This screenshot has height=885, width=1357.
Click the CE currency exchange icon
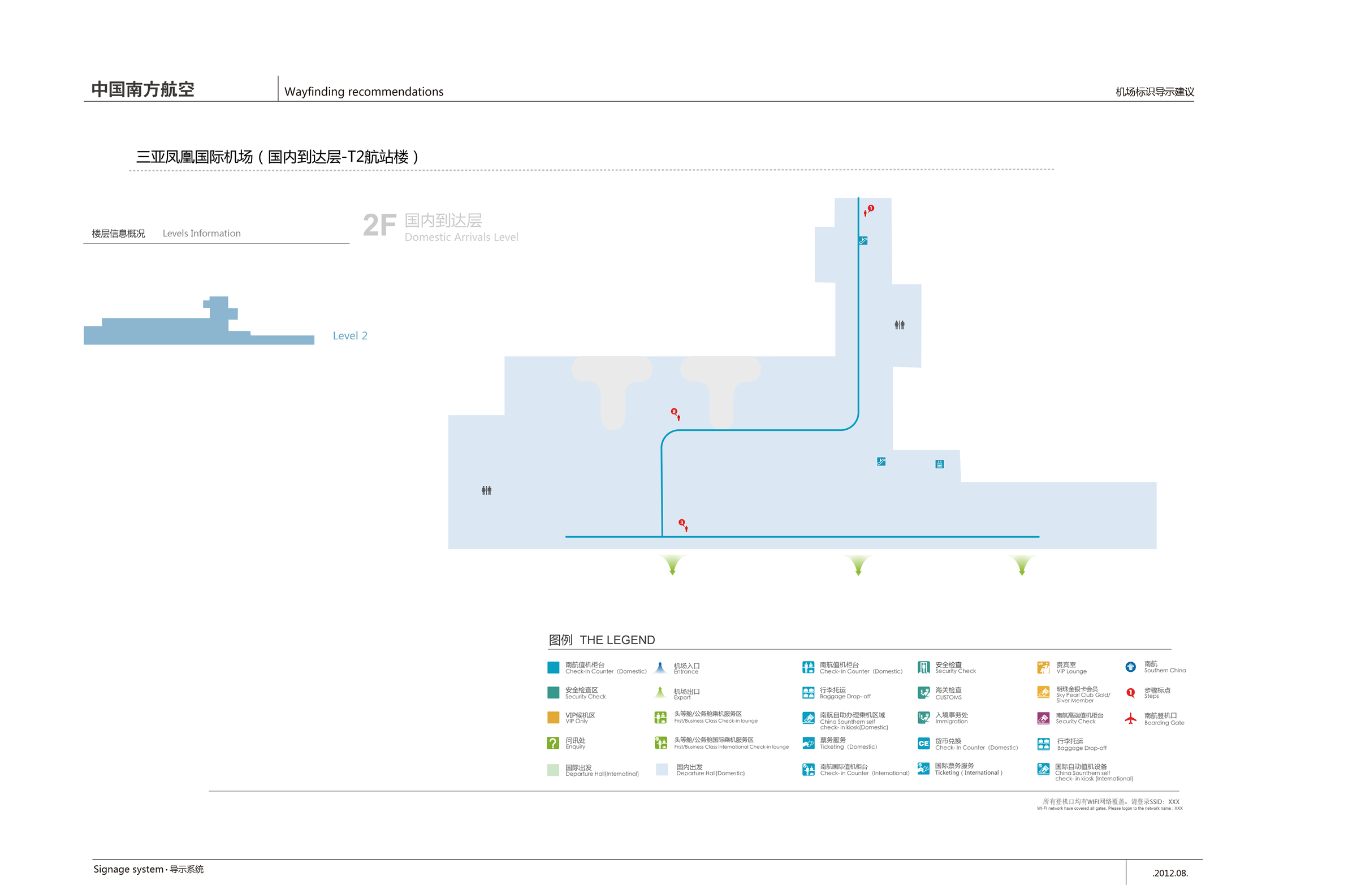[x=924, y=744]
